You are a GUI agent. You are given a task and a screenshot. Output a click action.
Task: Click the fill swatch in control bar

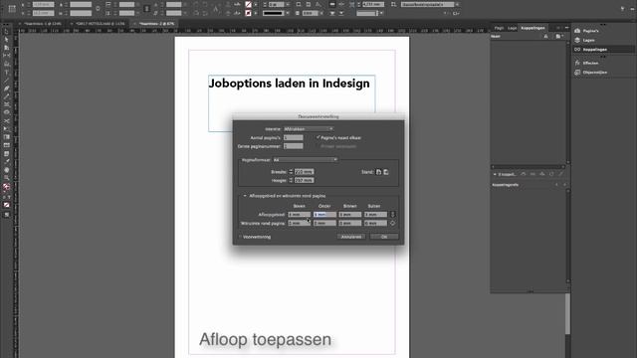[x=248, y=4]
